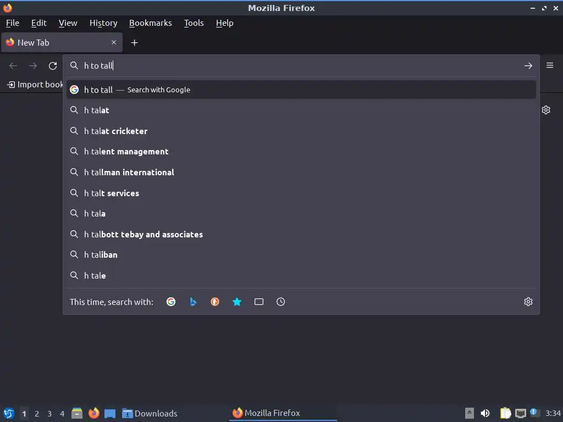
Task: Select the 'h tala' suggestion
Action: [x=301, y=214]
